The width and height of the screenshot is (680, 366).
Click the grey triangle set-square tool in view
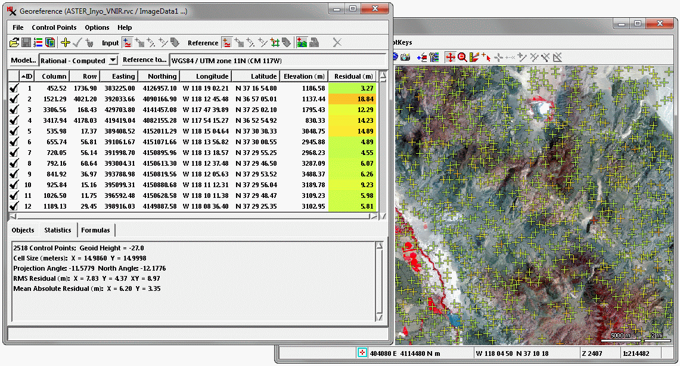558,57
